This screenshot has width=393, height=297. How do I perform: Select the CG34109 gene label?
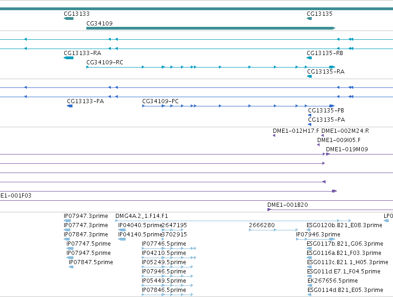click(99, 23)
